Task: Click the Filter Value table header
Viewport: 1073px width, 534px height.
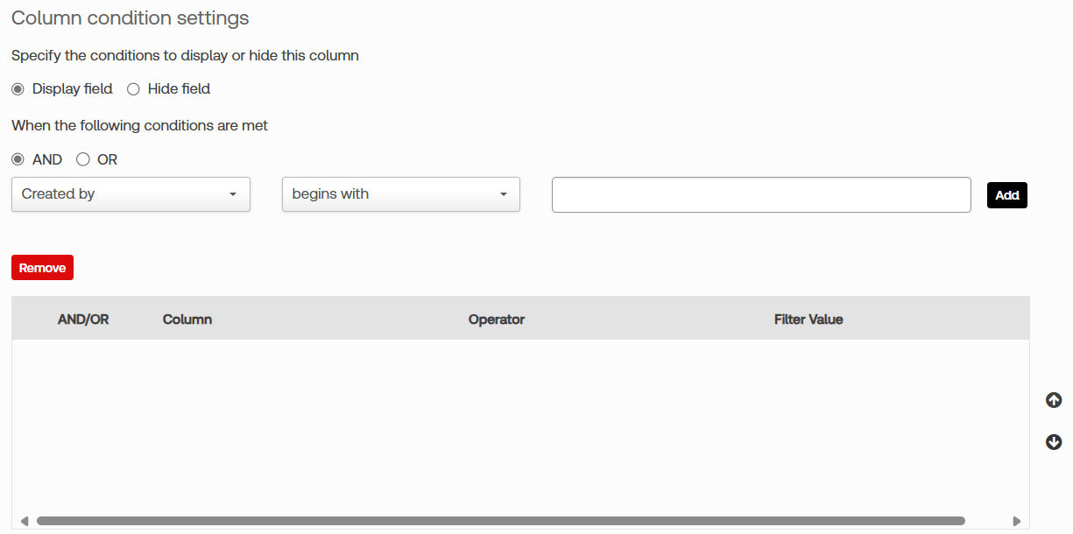Action: click(808, 320)
